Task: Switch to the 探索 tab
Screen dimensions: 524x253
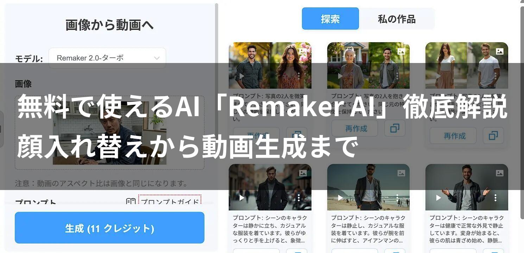Action: point(330,19)
